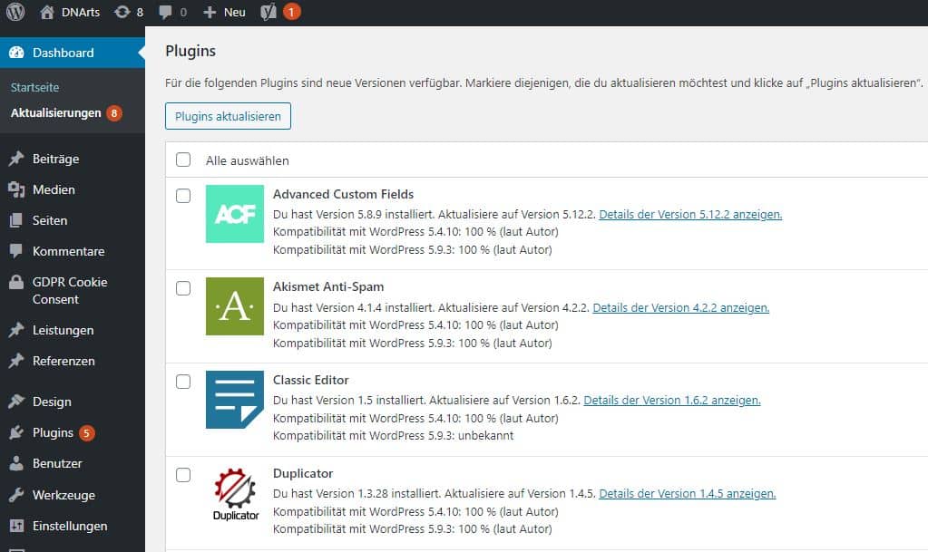This screenshot has height=552, width=928.
Task: Open updates icon in admin bar
Action: click(x=122, y=12)
